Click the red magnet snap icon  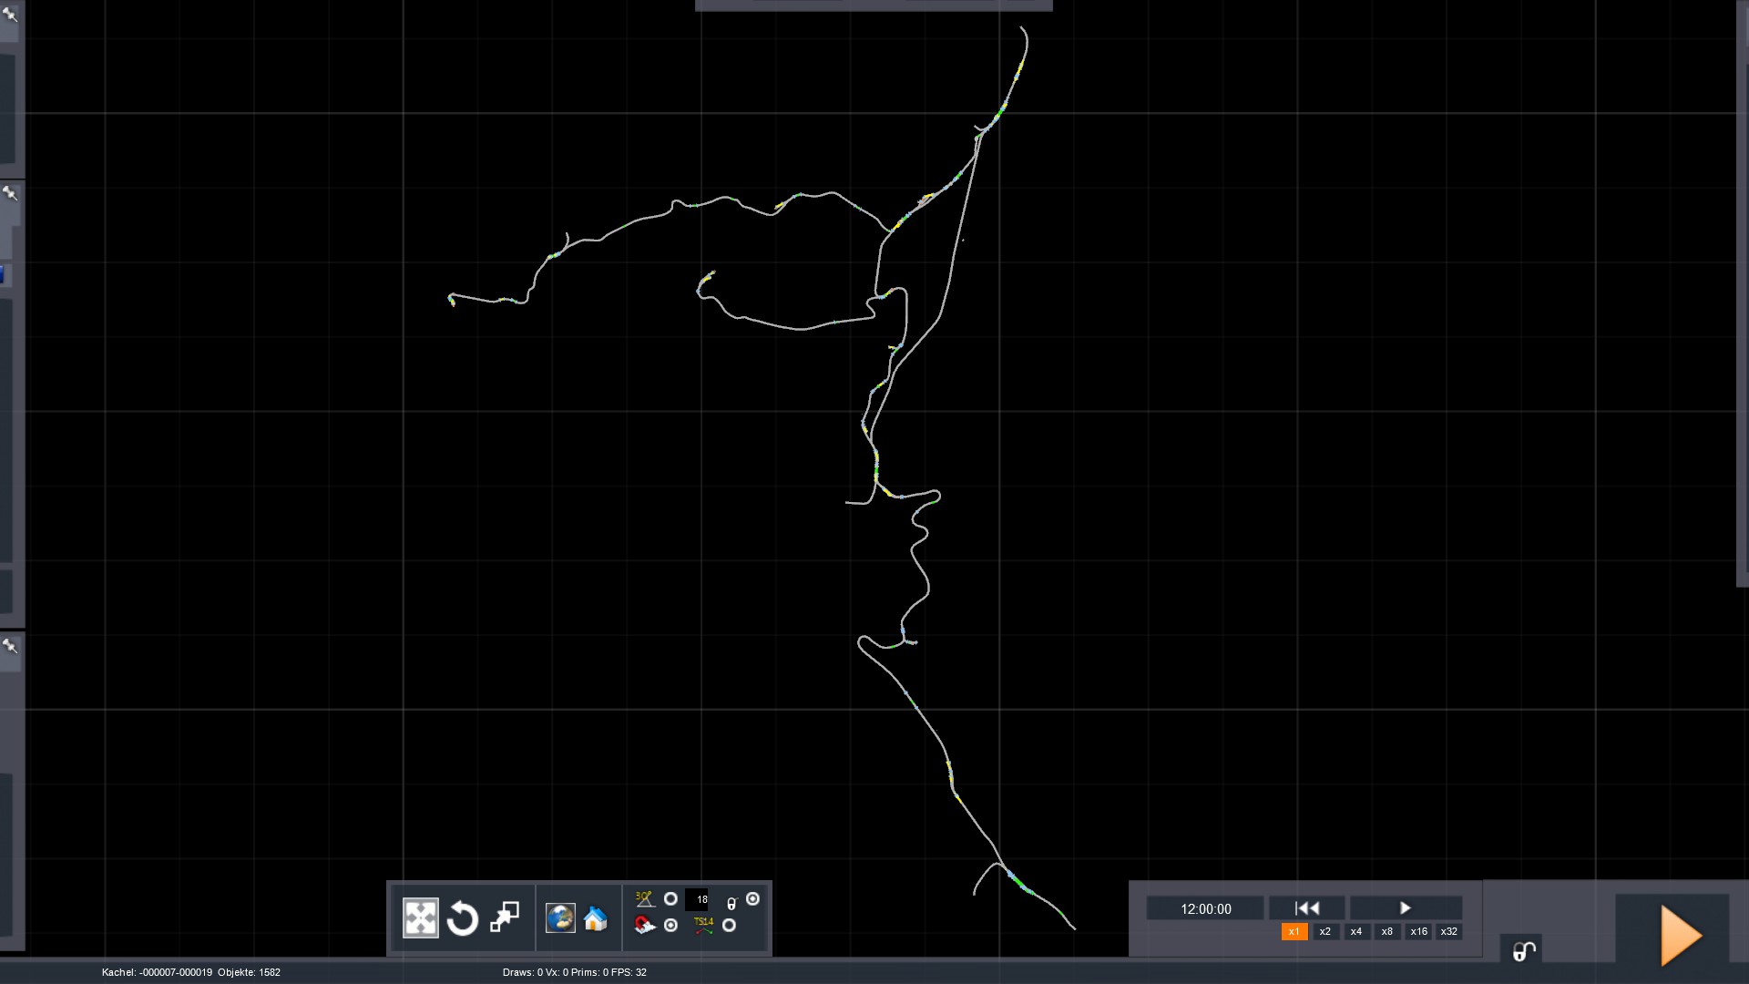click(644, 926)
